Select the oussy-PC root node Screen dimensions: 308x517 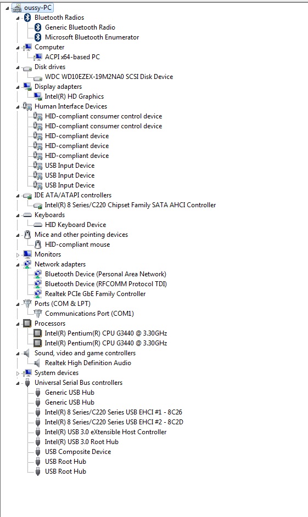point(38,8)
